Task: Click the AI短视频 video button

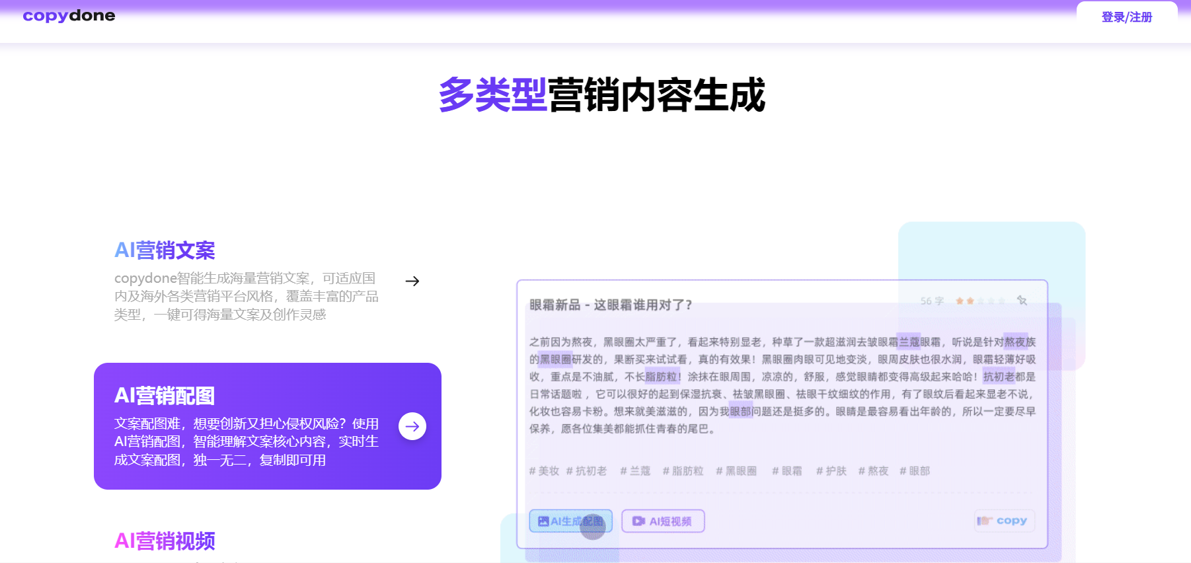Action: pos(663,521)
